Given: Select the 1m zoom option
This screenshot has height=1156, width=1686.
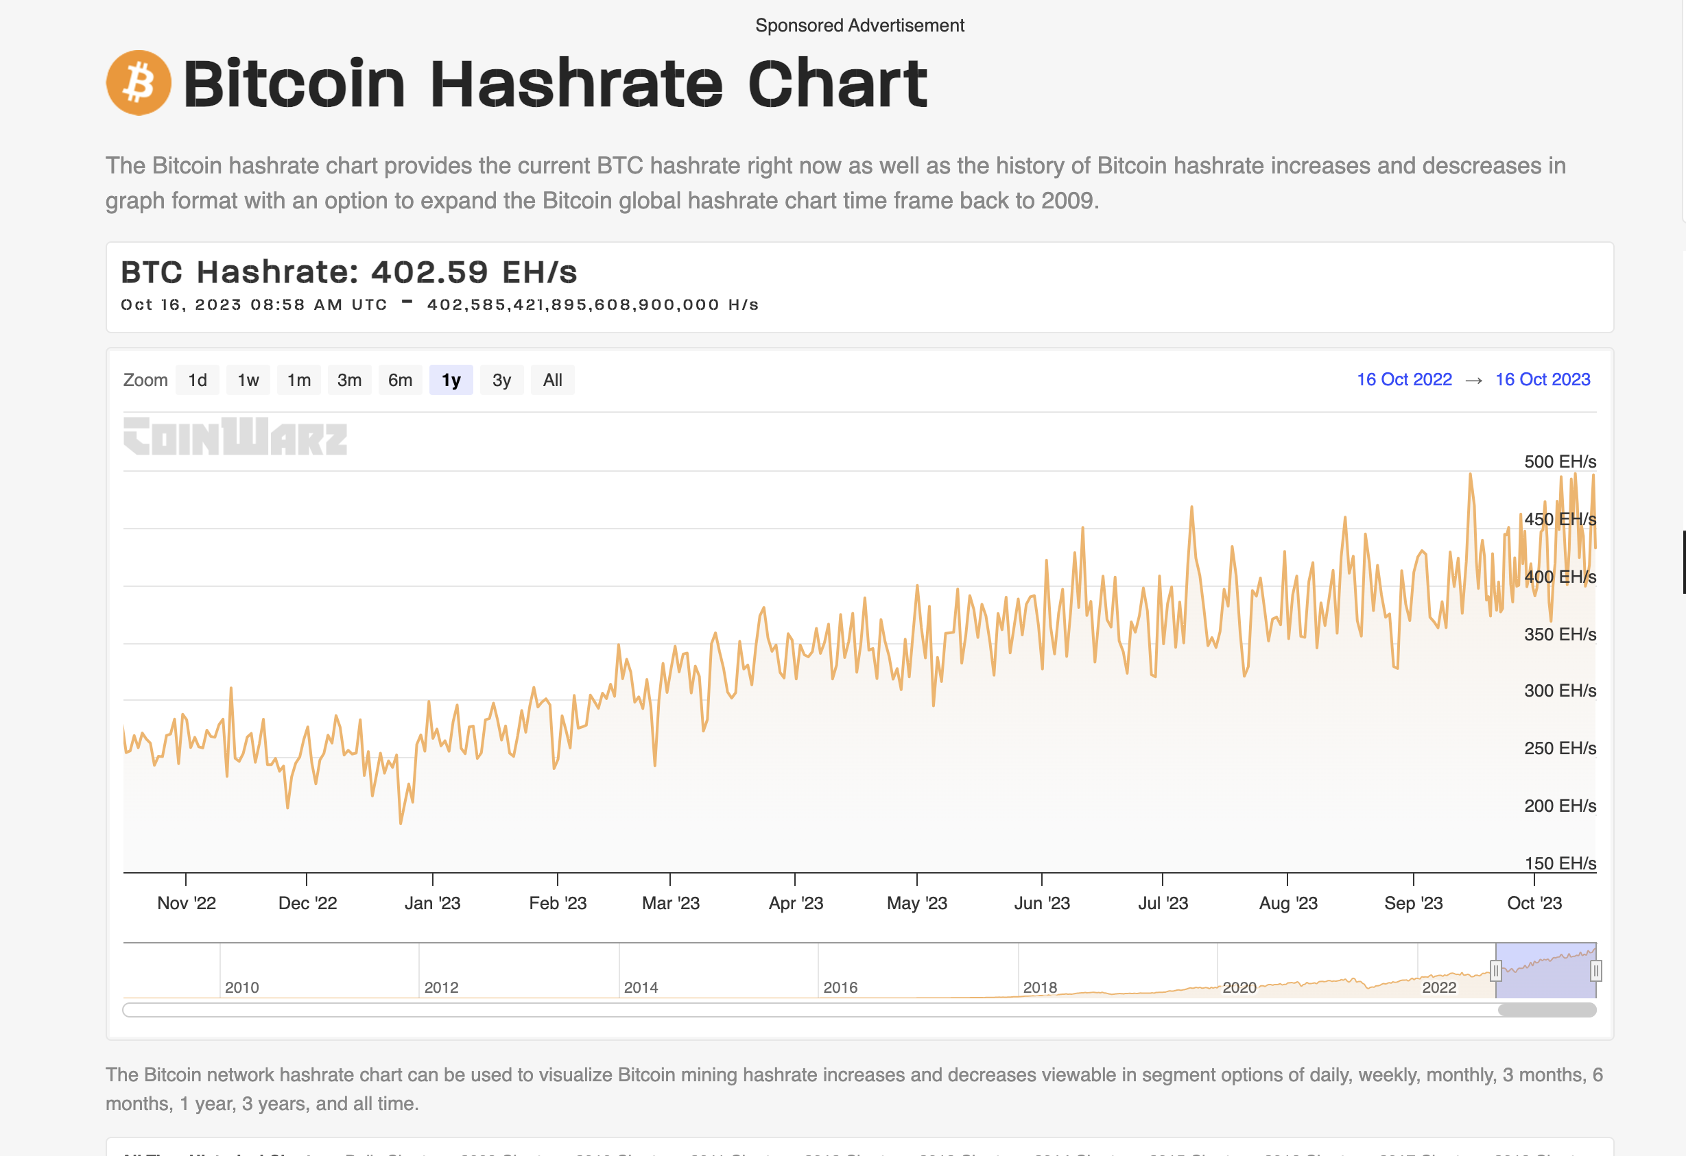Looking at the screenshot, I should [298, 379].
